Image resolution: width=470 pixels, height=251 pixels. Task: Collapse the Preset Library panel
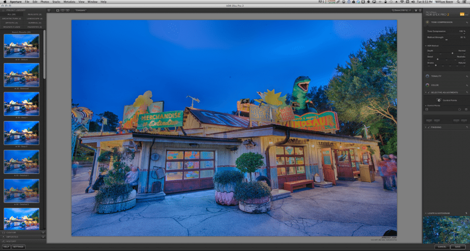point(3,10)
